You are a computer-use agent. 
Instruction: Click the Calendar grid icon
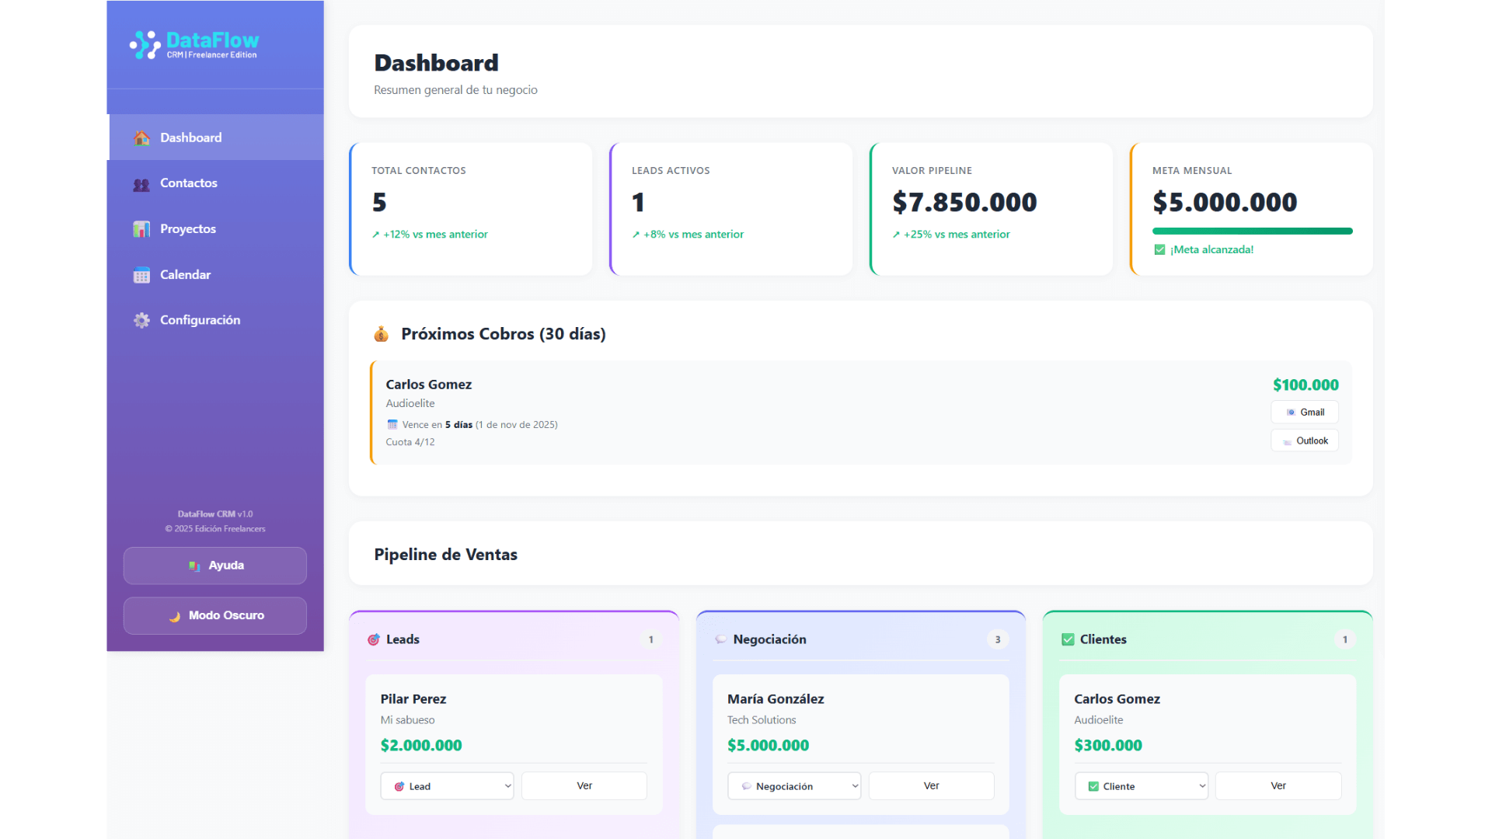click(141, 275)
